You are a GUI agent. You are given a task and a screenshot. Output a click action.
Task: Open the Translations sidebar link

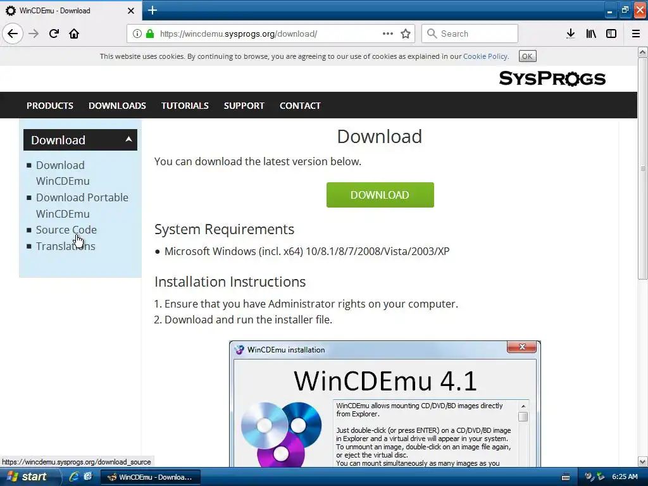pyautogui.click(x=65, y=246)
